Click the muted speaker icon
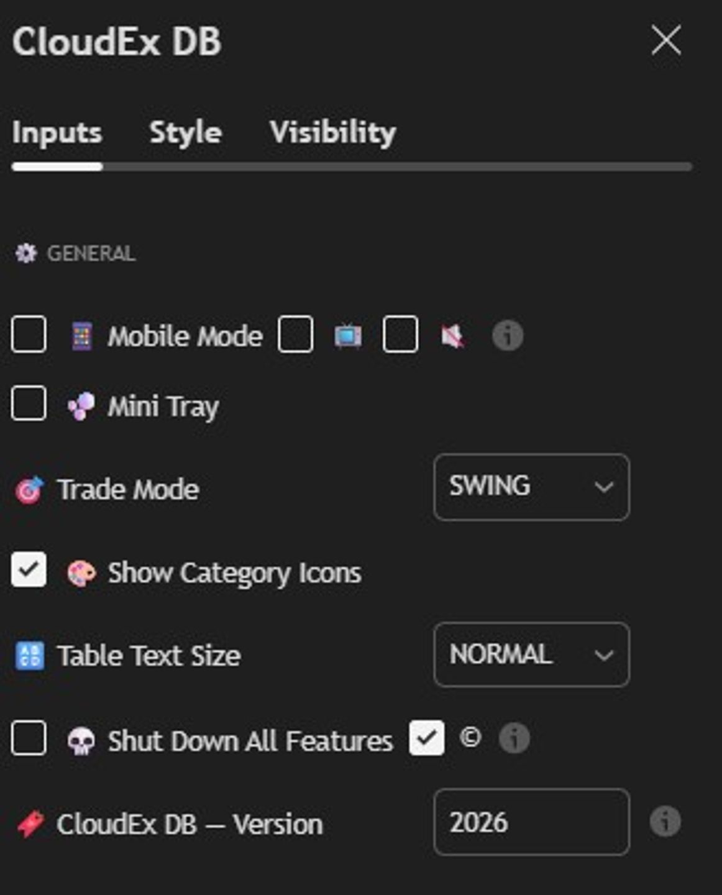 coord(452,336)
